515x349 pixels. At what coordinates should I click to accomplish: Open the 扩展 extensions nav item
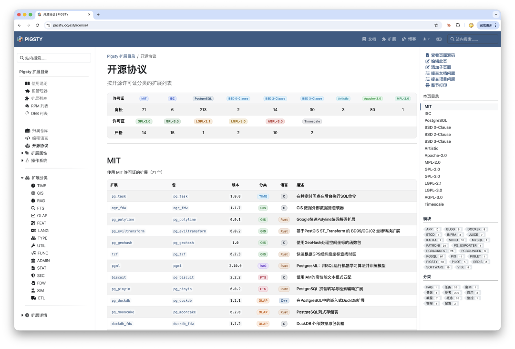coord(389,39)
